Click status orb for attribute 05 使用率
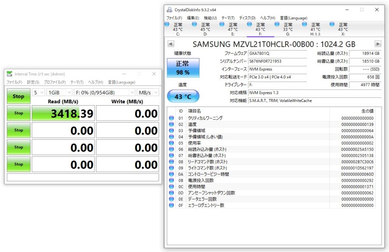This screenshot has width=389, height=252. pos(172,143)
